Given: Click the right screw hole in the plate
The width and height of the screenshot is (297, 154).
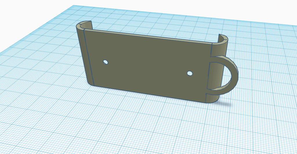Looking at the screenshot, I should [x=190, y=73].
